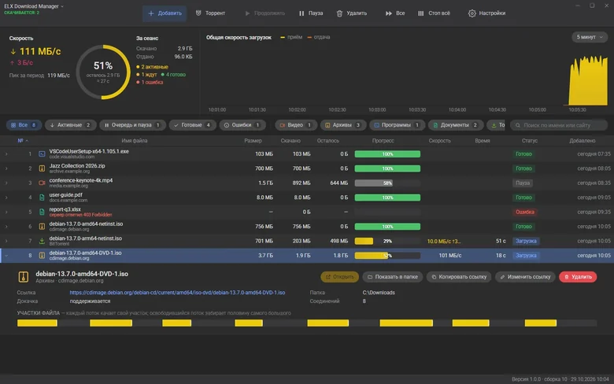This screenshot has width=614, height=384.
Task: Filter by Архивы category
Action: (342, 125)
